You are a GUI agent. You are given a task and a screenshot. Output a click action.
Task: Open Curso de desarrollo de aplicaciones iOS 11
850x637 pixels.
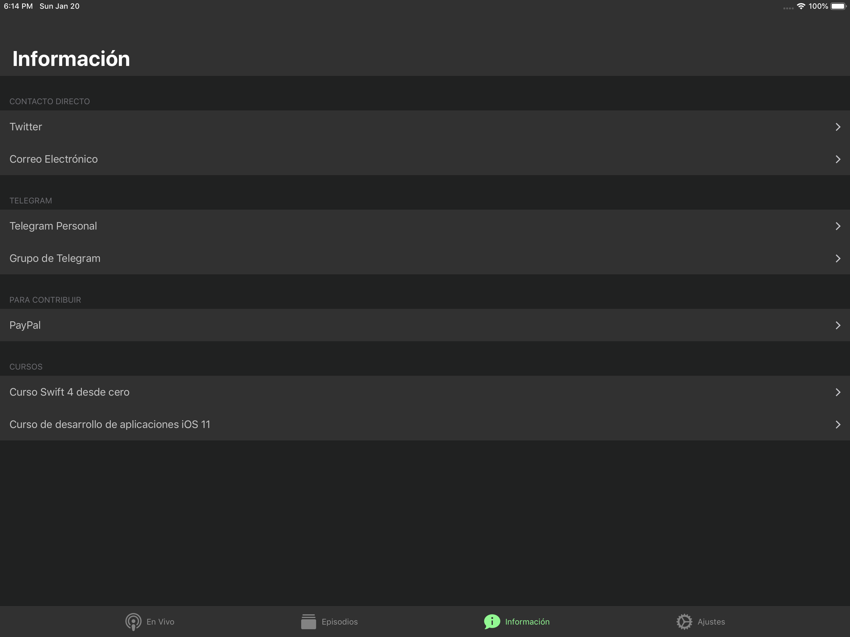click(x=425, y=424)
